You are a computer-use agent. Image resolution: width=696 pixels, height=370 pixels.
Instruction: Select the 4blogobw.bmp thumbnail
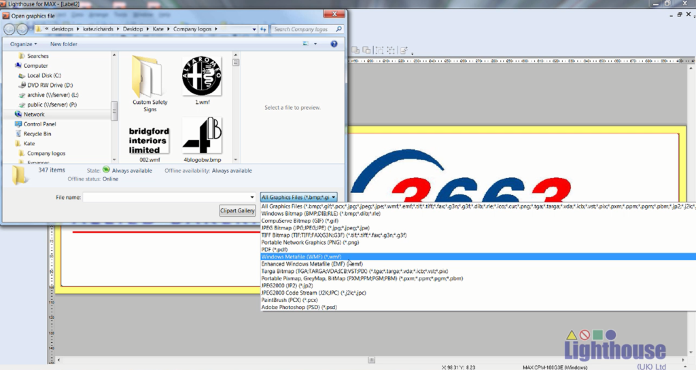(202, 140)
